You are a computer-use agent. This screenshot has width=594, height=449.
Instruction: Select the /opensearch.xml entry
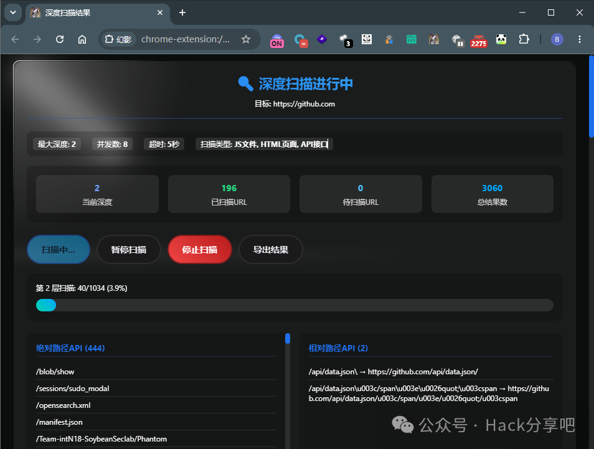[x=156, y=405]
